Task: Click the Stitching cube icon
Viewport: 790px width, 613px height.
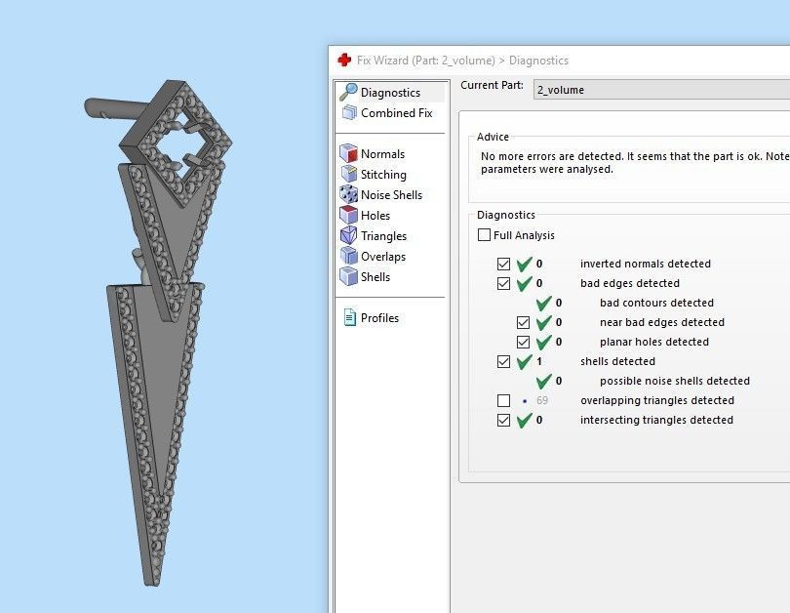Action: 348,174
